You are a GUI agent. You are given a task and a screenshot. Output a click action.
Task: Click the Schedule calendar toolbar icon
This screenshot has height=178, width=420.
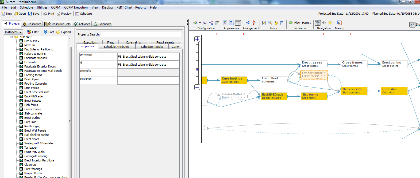77,14
